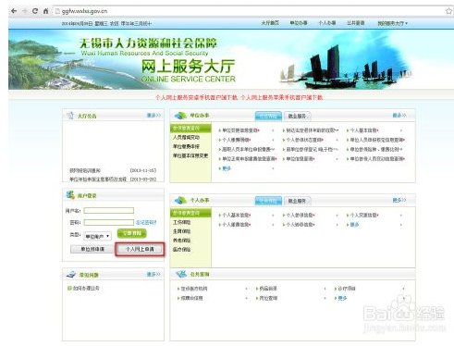Open the 类型 user type dropdown

(97, 236)
